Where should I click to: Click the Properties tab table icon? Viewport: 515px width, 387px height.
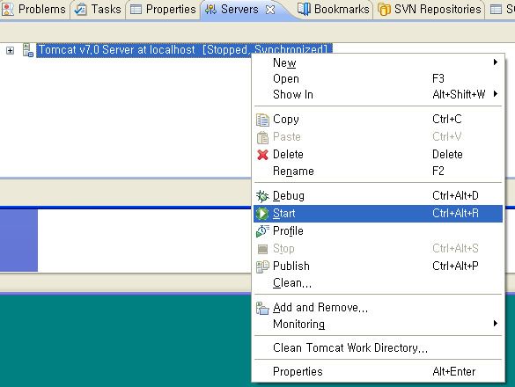point(136,10)
